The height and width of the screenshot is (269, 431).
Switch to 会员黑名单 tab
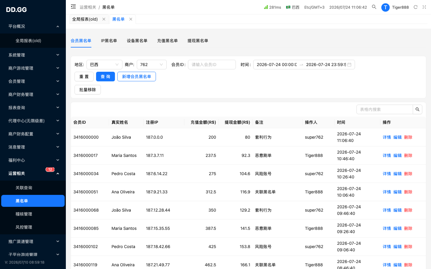pos(81,41)
